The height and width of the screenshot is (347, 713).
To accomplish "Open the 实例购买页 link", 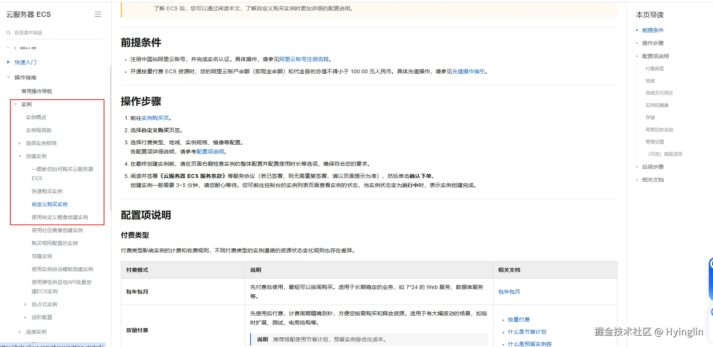I will pyautogui.click(x=155, y=118).
